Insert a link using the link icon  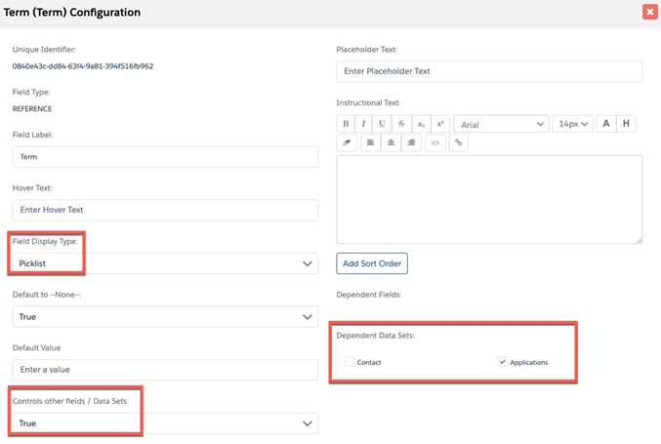[458, 142]
